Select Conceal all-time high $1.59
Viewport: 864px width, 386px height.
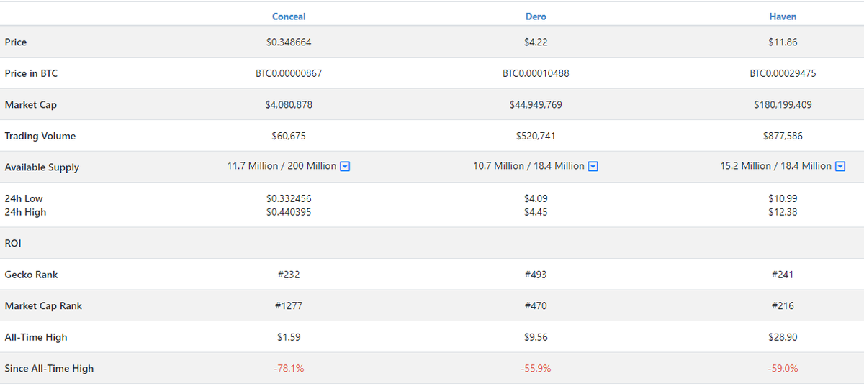coord(289,337)
